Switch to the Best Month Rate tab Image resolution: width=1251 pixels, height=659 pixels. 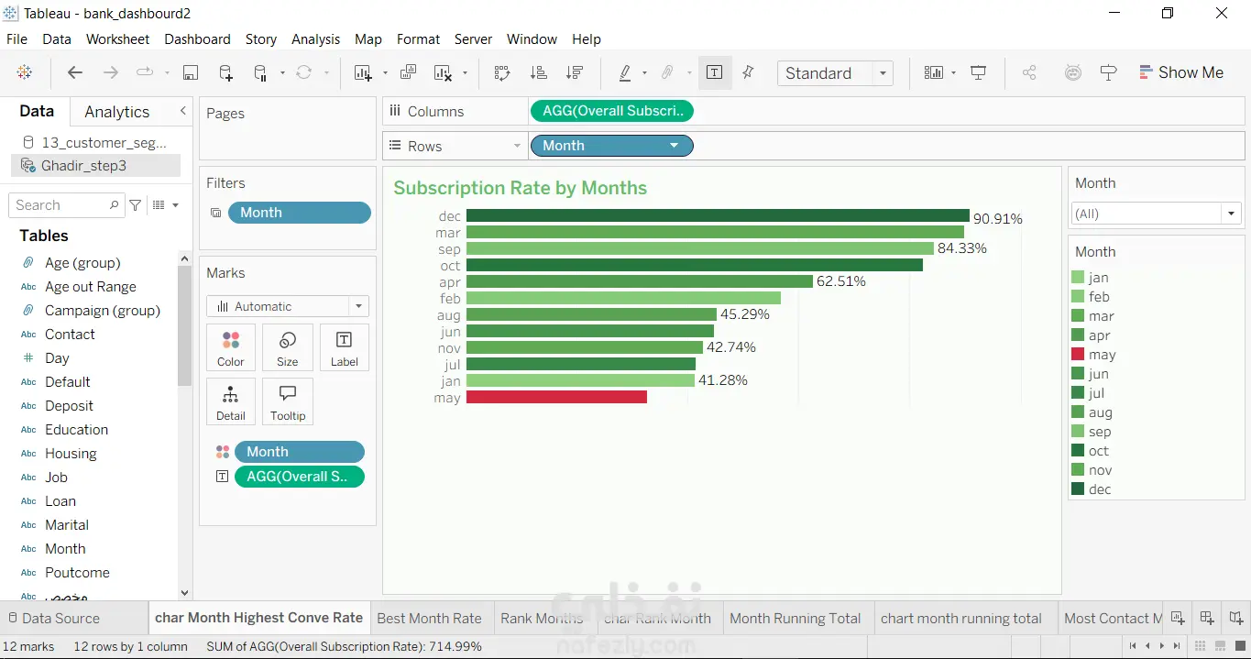429,619
